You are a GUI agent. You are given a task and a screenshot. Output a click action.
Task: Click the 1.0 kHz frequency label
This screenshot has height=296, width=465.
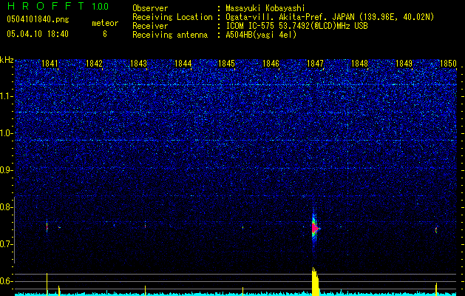[6, 133]
